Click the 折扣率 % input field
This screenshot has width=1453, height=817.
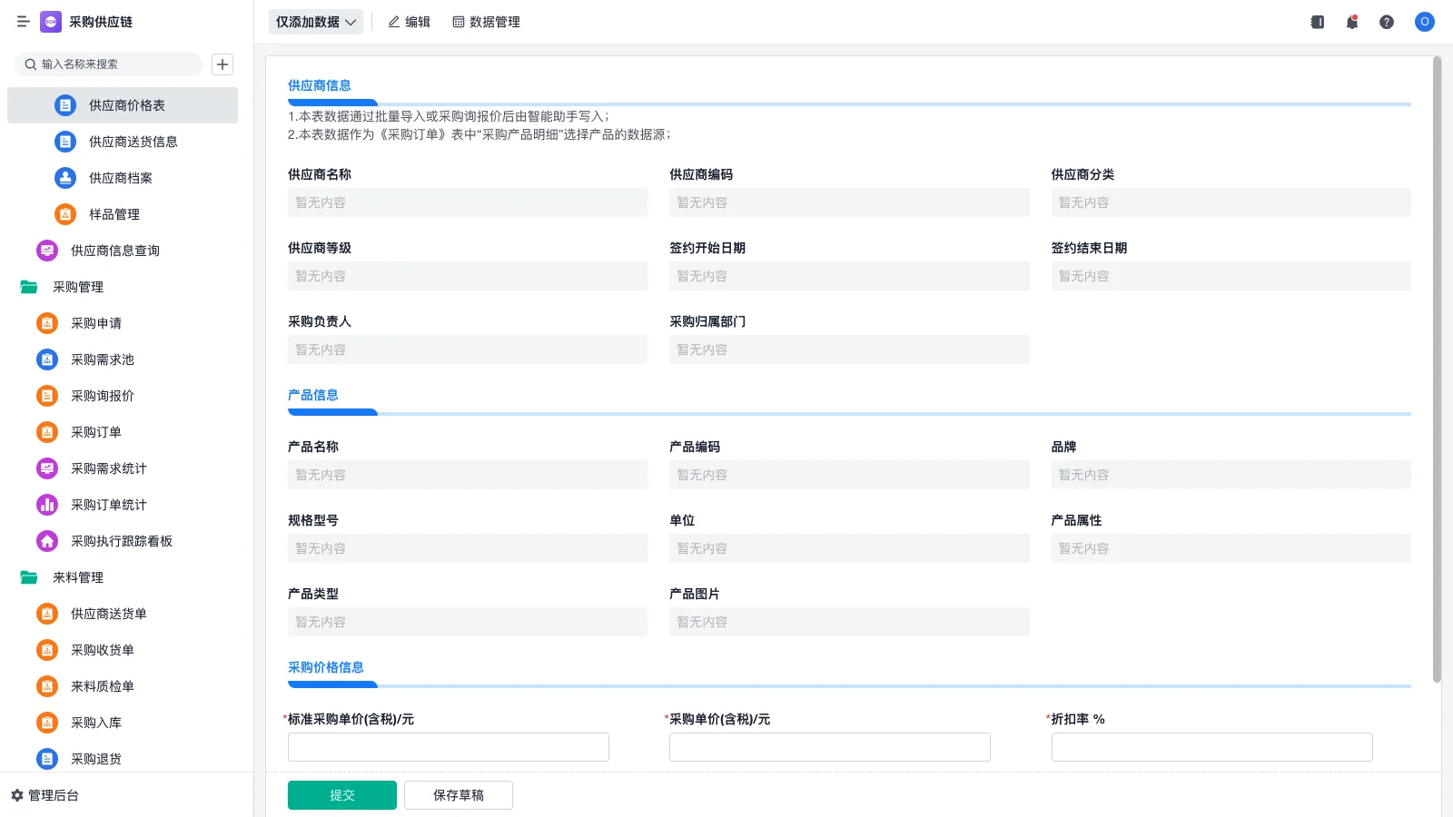click(1212, 747)
